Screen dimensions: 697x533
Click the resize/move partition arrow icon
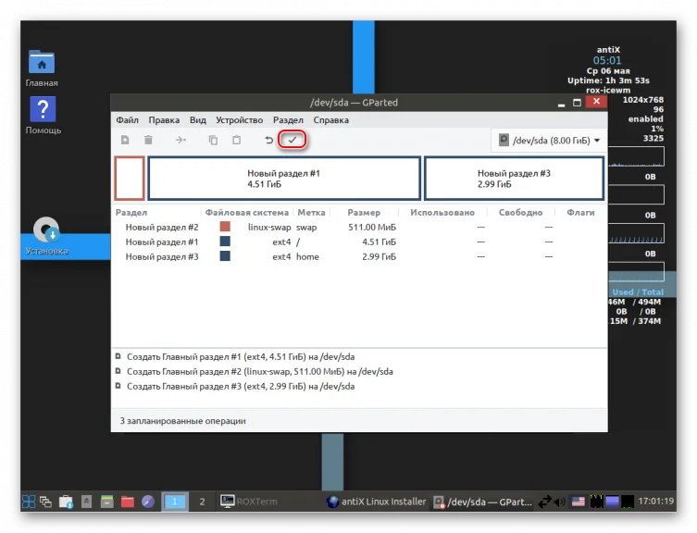(x=180, y=140)
